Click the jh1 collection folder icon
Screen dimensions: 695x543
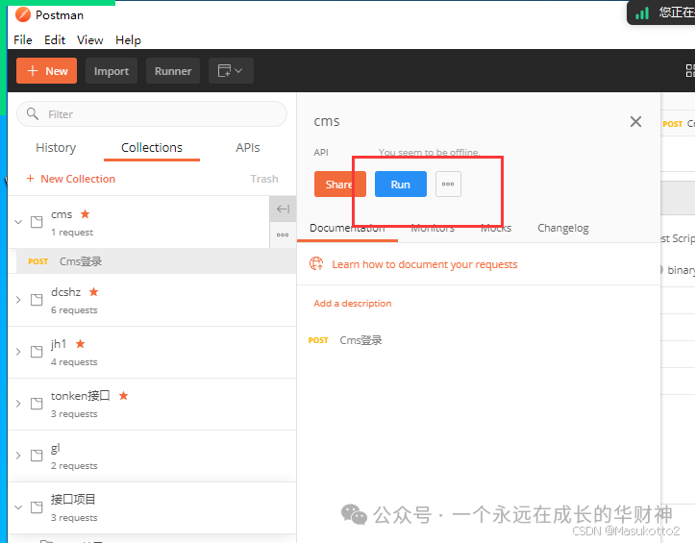click(37, 352)
